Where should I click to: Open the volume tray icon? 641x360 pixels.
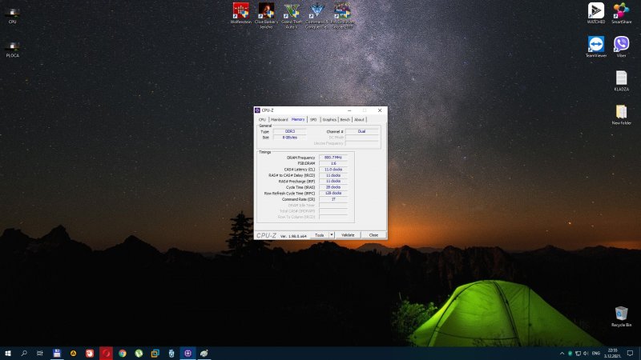pyautogui.click(x=586, y=354)
